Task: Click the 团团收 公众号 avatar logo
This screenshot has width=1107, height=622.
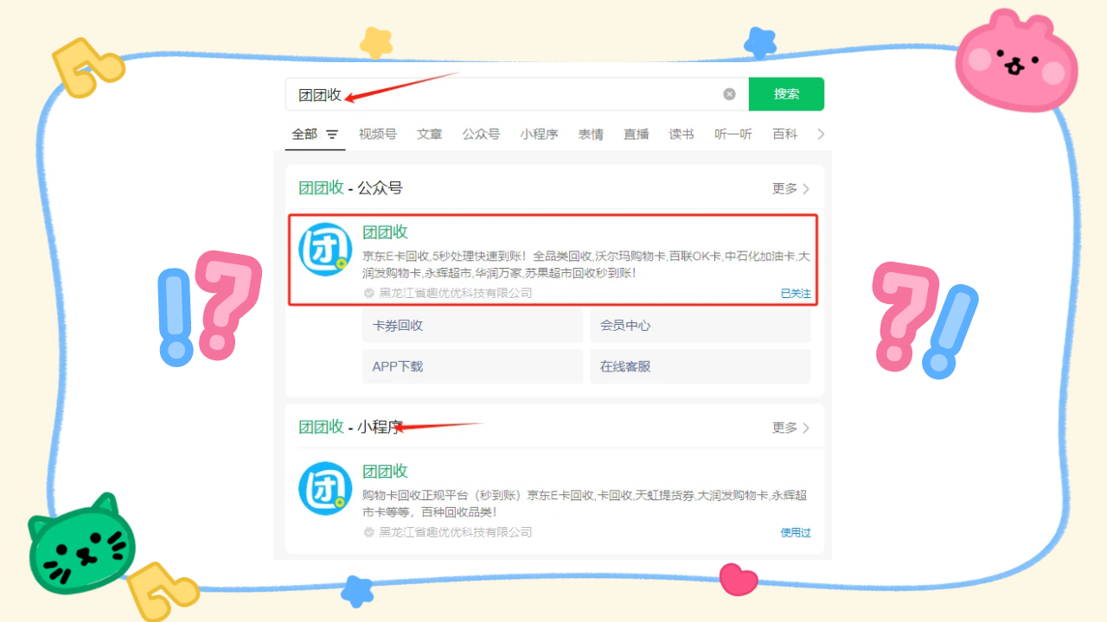Action: pos(325,250)
